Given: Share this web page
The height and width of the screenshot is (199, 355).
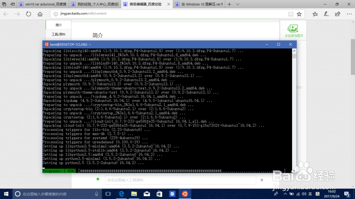Looking at the screenshot, I should tap(338, 14).
